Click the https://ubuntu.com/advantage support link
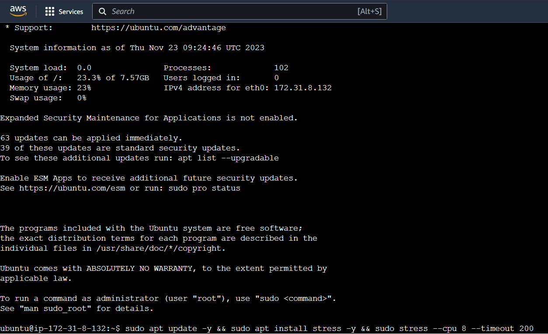The height and width of the screenshot is (334, 548). click(x=158, y=27)
